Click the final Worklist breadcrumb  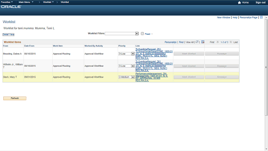[64, 2]
